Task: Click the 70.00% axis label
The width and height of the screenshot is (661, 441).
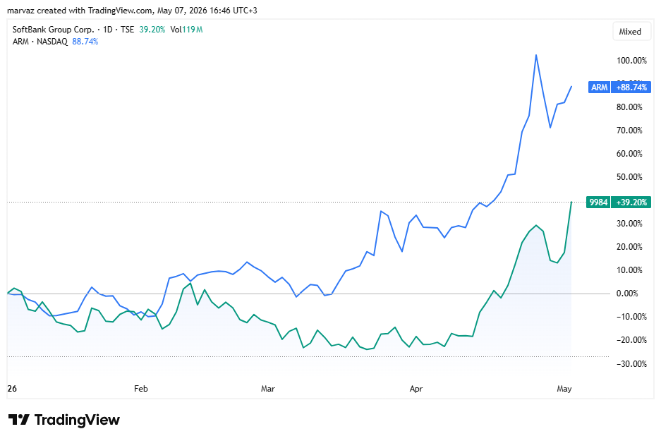Action: [x=629, y=131]
